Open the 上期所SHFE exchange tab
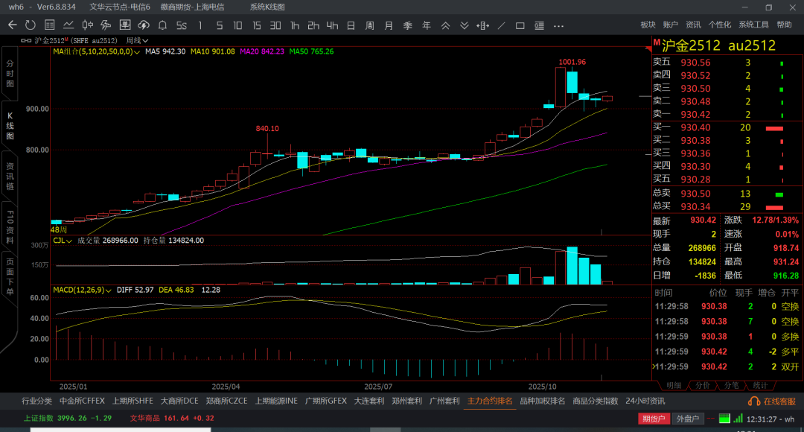 pyautogui.click(x=133, y=401)
